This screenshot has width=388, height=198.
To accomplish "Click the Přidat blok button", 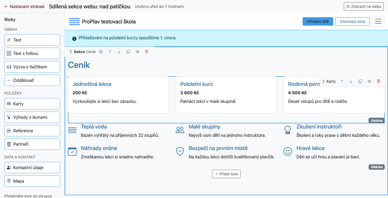I will (x=226, y=174).
